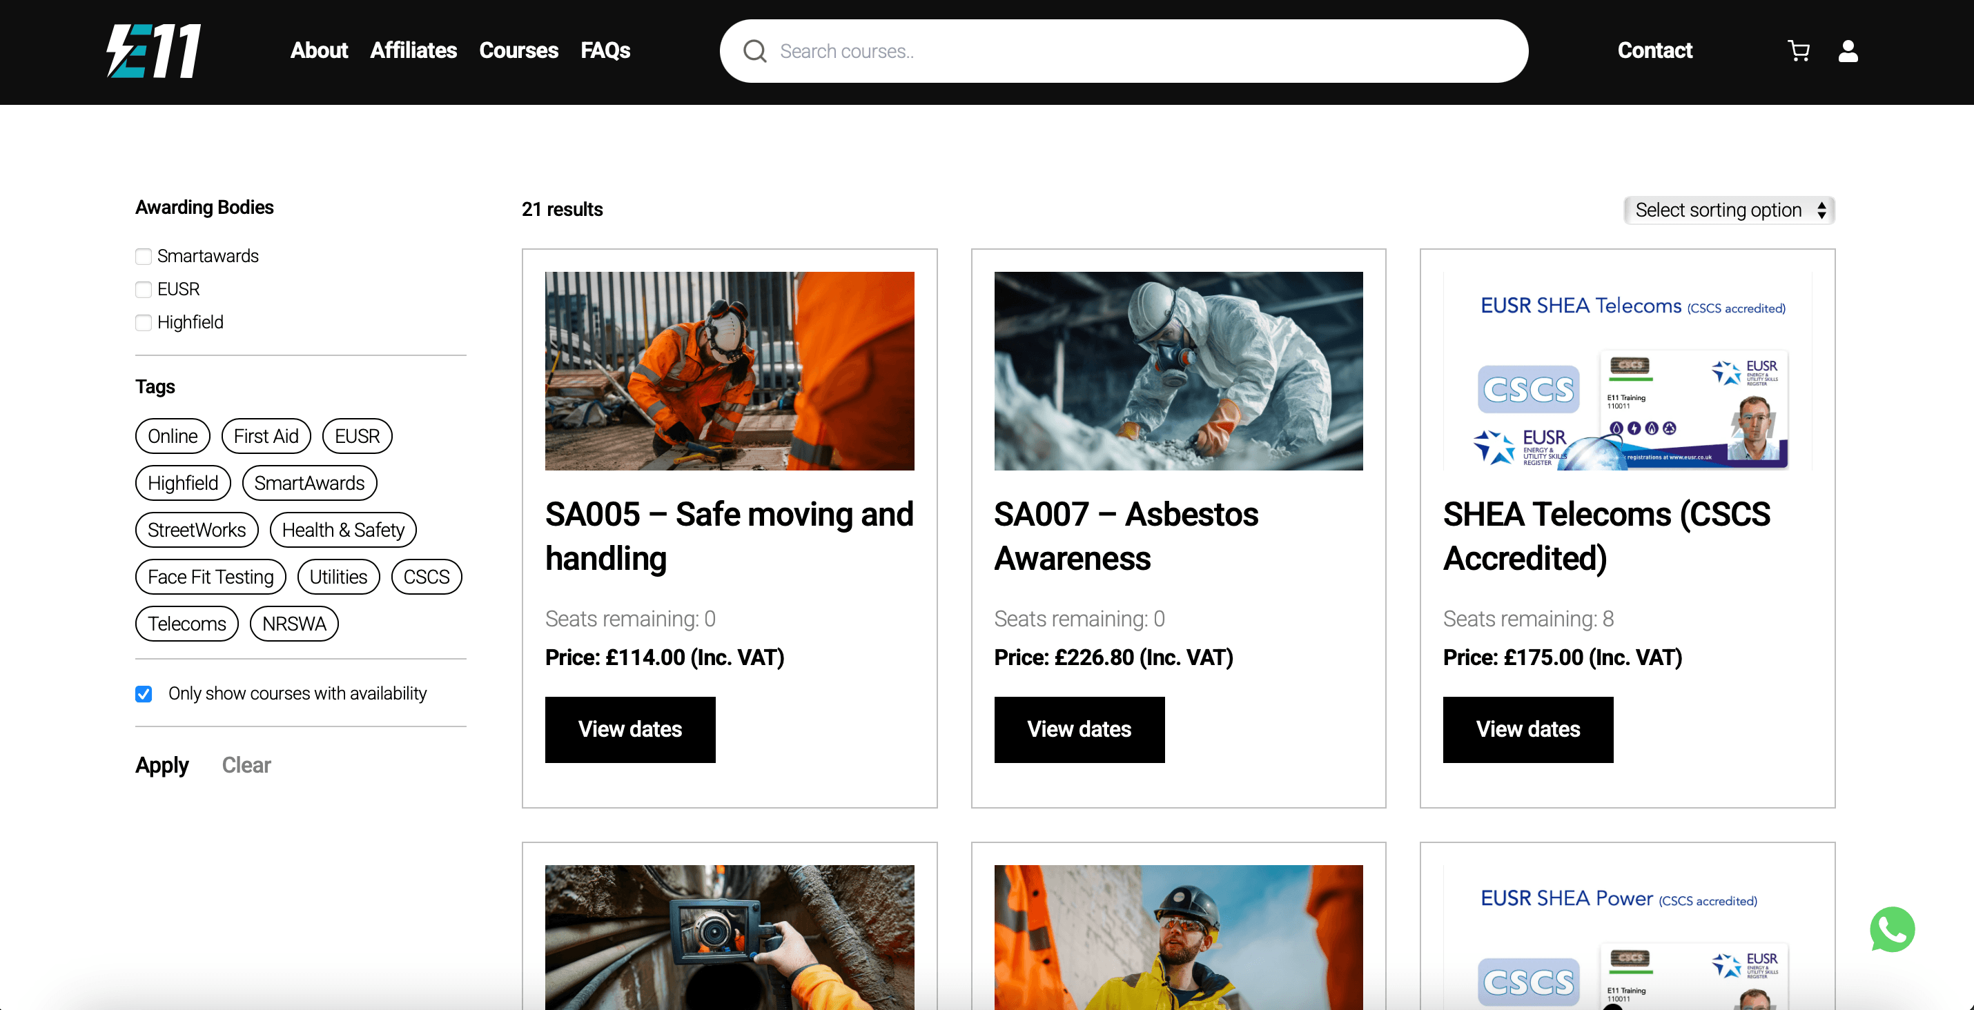Enable the Smartawards awarding body filter
The height and width of the screenshot is (1010, 1974).
[x=144, y=257]
